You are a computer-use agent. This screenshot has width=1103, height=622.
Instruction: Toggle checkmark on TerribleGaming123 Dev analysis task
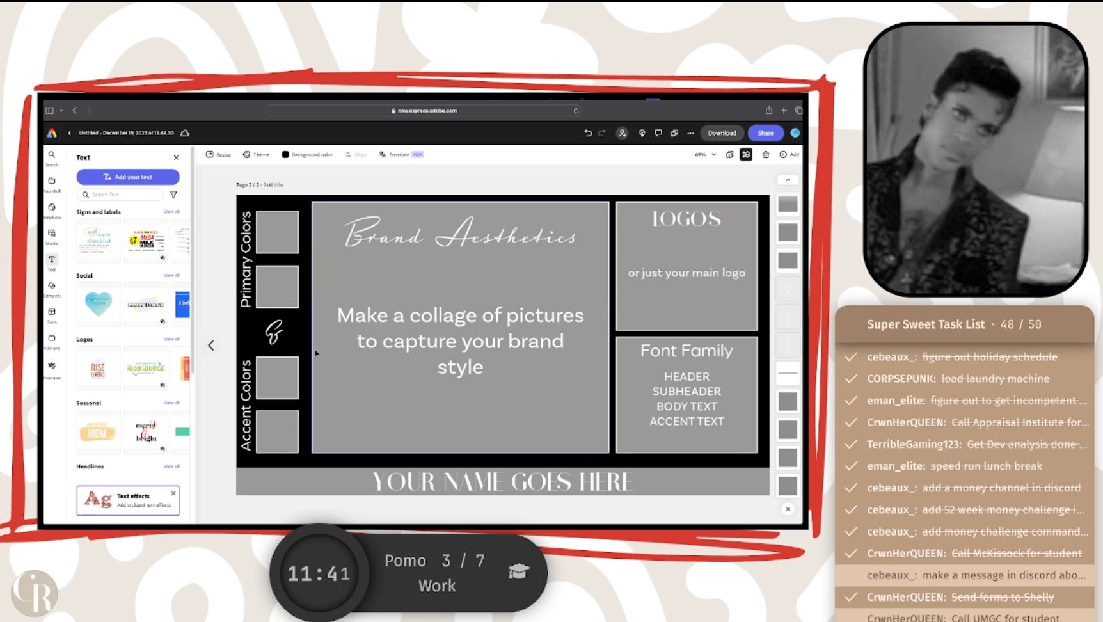coord(851,444)
